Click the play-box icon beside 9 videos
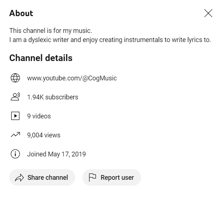Image resolution: width=220 pixels, height=205 pixels. (15, 116)
